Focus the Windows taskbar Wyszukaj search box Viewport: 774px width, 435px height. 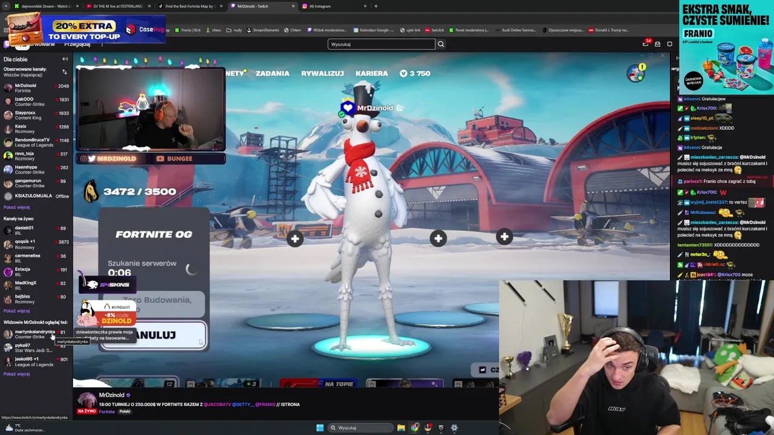tap(360, 428)
